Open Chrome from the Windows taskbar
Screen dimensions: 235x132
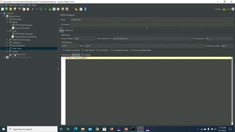coord(97,129)
